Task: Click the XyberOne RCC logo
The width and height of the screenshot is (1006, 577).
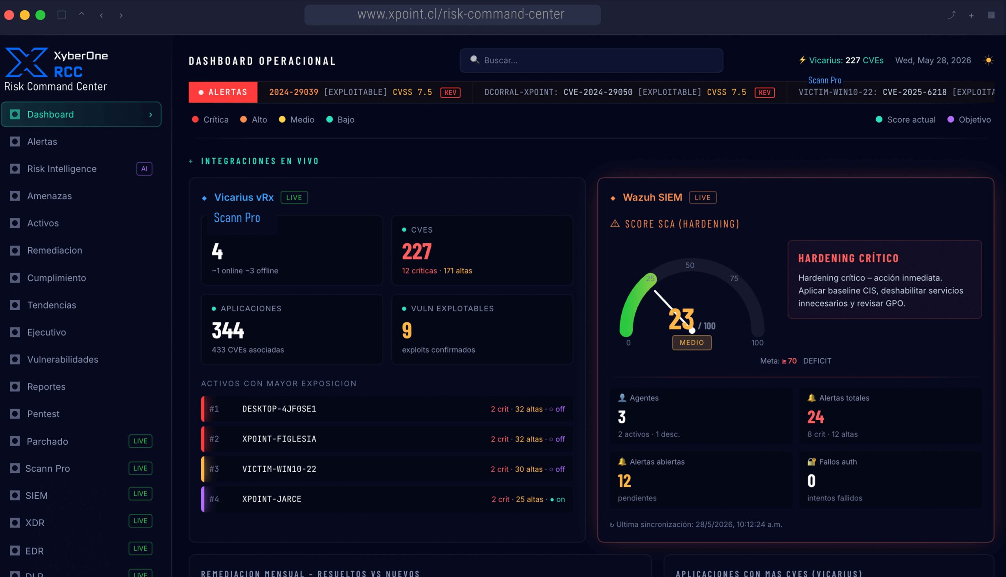Action: 56,62
